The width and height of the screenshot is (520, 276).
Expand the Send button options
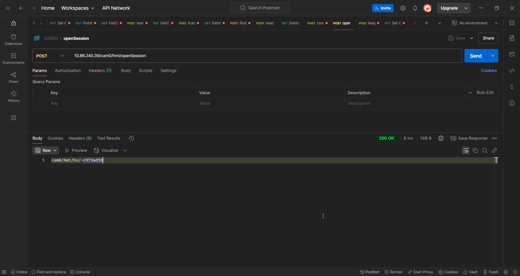[x=493, y=56]
